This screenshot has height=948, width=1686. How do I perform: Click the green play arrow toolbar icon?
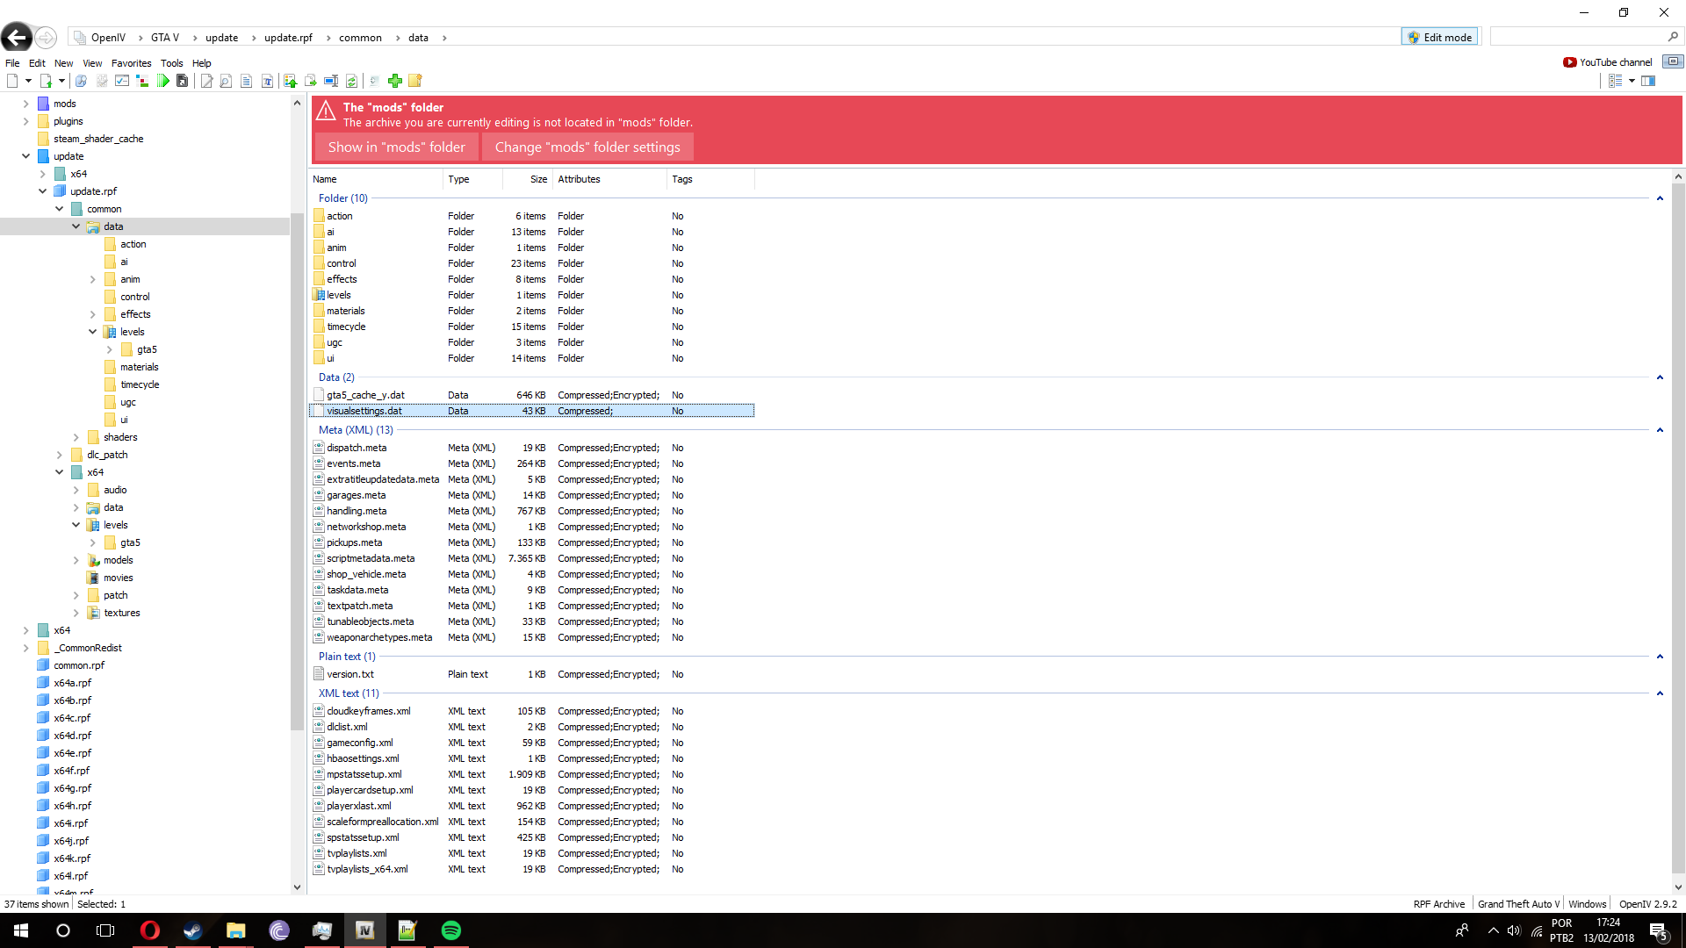[163, 81]
